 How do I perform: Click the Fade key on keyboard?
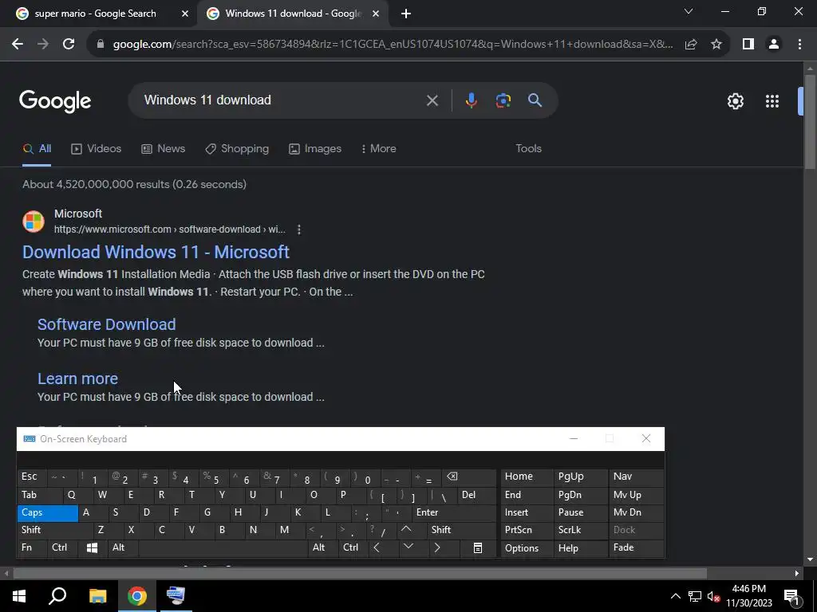636,548
